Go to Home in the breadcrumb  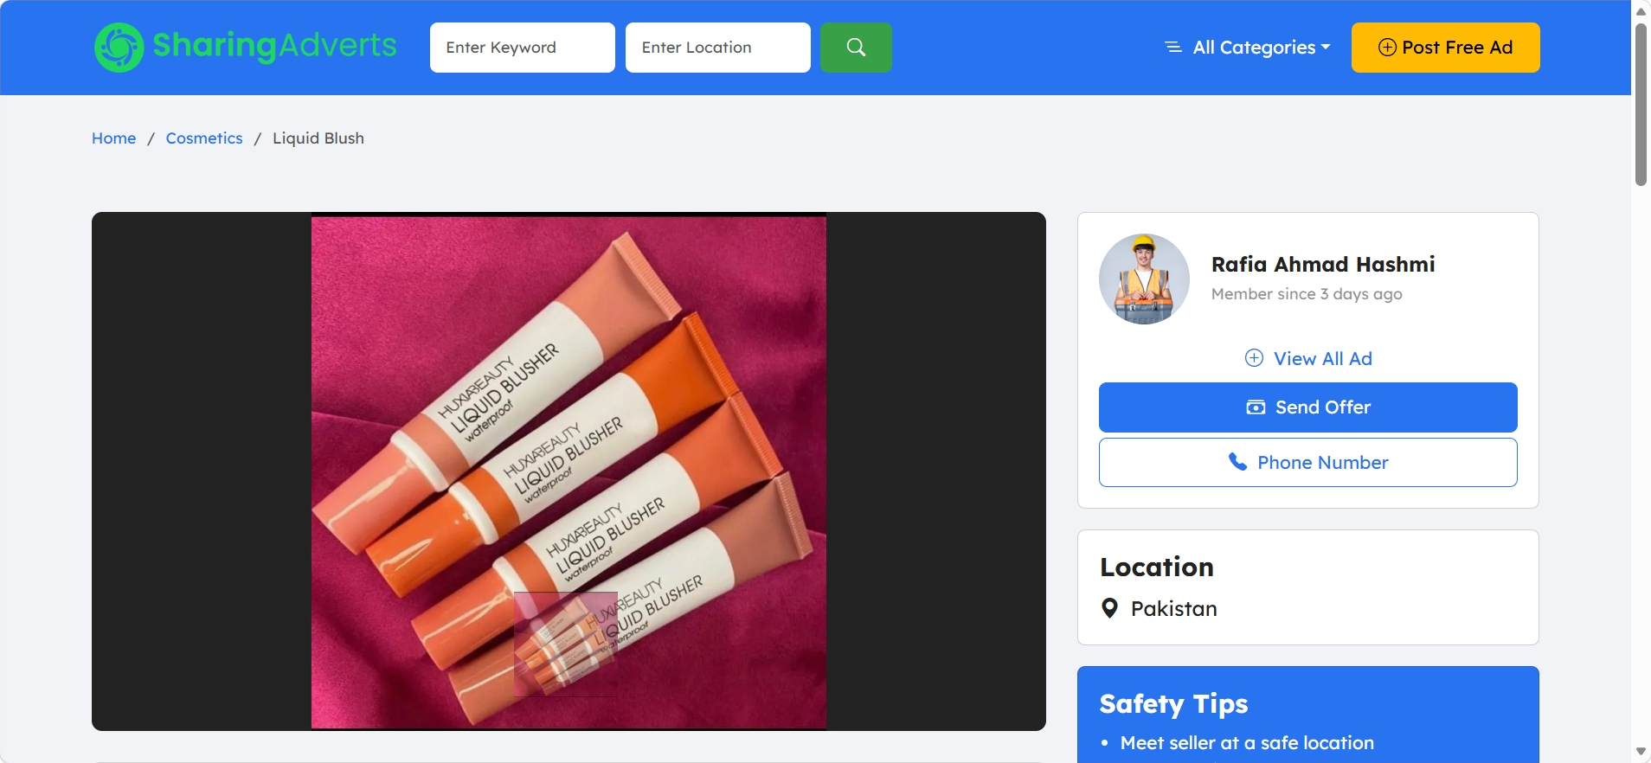click(x=114, y=138)
